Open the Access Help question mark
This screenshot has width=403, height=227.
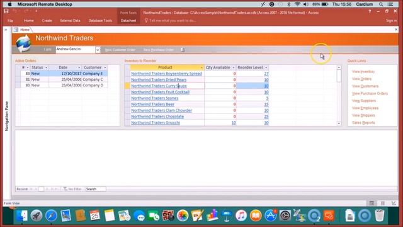coord(370,11)
